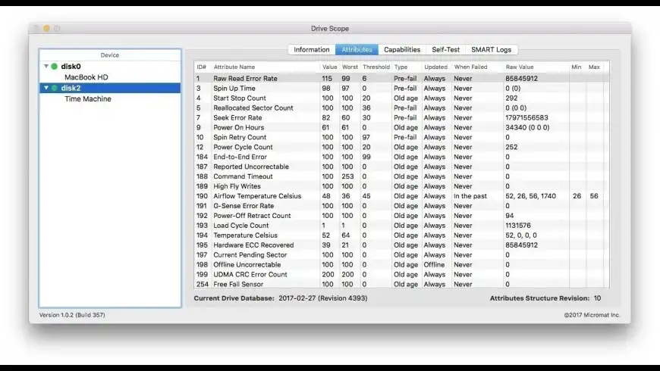Sort by the Attribute Name column header
This screenshot has height=371, width=660.
tap(234, 67)
